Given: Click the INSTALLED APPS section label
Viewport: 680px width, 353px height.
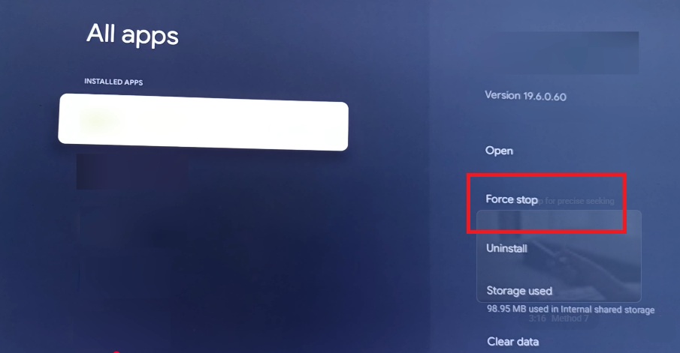Looking at the screenshot, I should point(113,82).
